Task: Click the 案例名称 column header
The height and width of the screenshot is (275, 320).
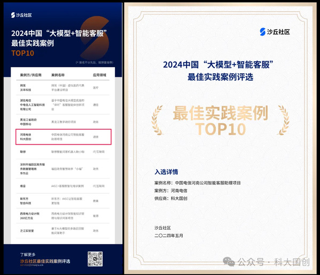Action: tap(58, 75)
